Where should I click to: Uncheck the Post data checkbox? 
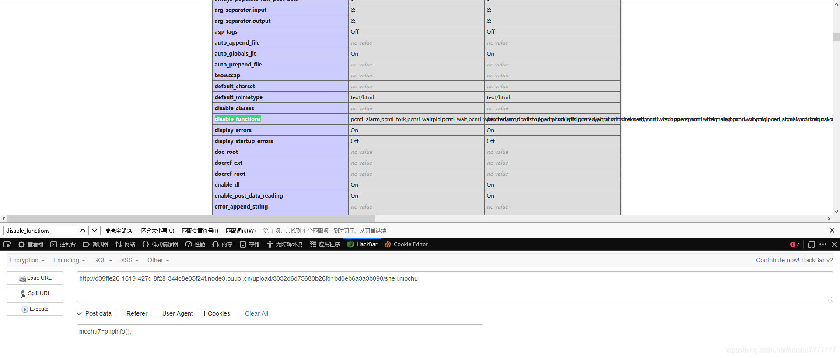[80, 314]
